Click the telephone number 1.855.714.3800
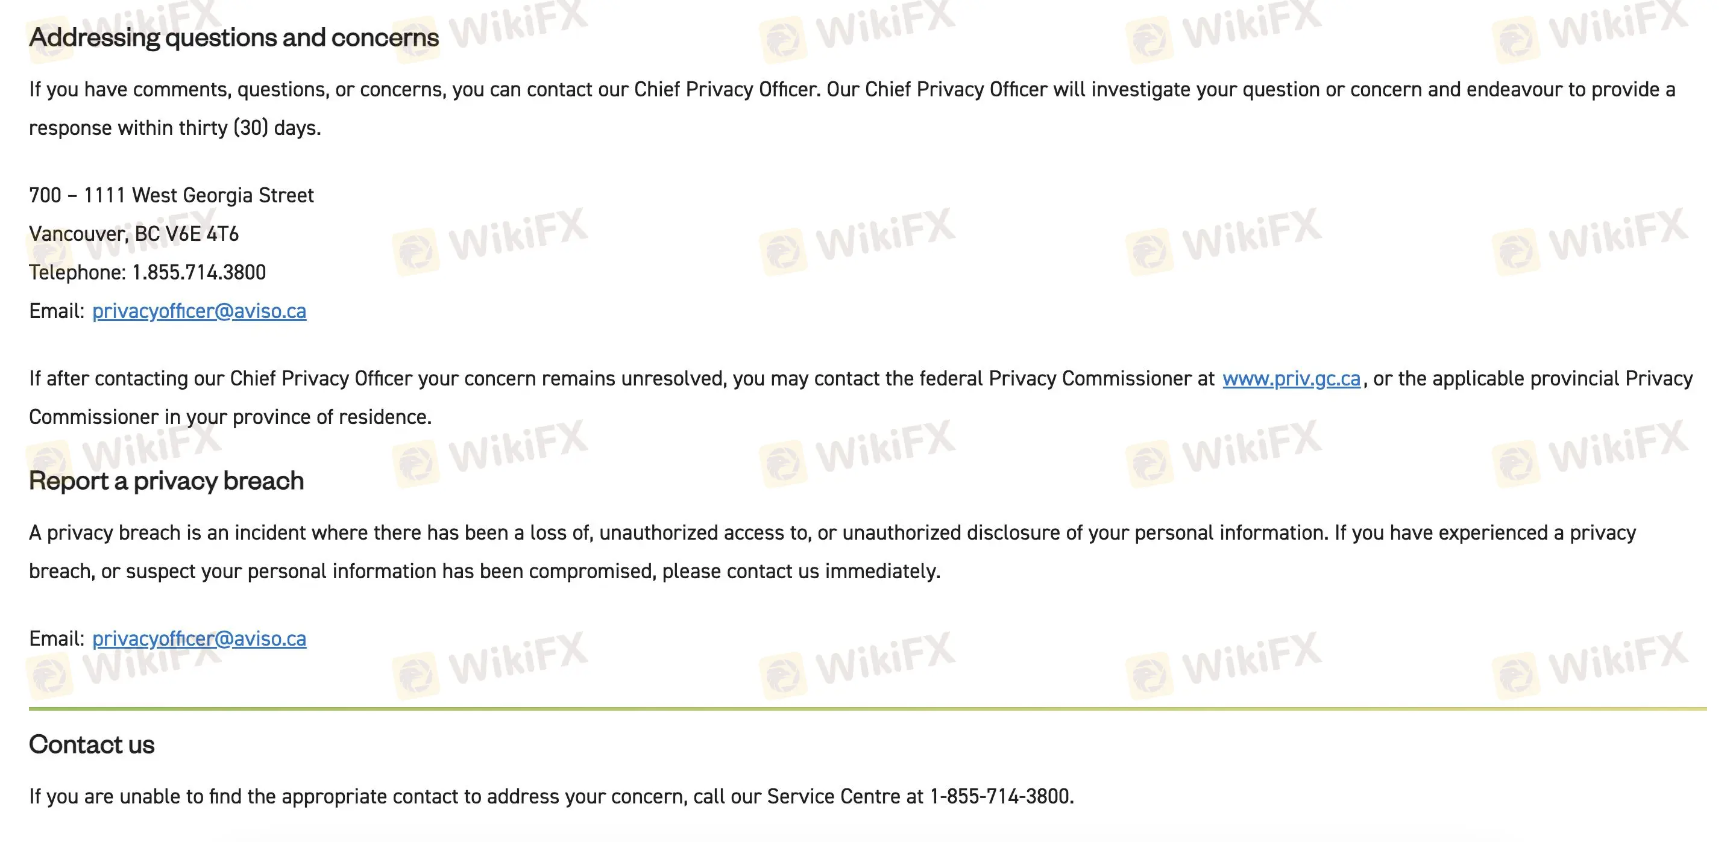The width and height of the screenshot is (1736, 842). [x=199, y=273]
